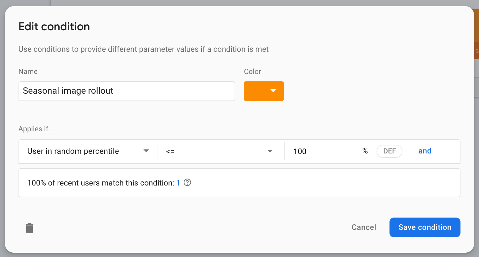
Task: Click the 'Edit condition' dialog heading
Action: [54, 27]
